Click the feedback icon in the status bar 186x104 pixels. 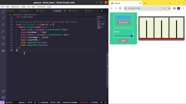coord(101,102)
